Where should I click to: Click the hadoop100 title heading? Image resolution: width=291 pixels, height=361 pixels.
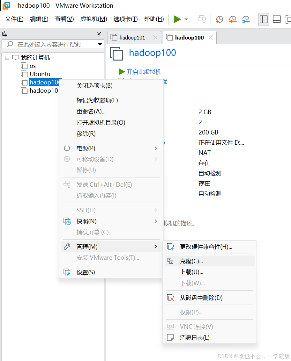pyautogui.click(x=153, y=53)
